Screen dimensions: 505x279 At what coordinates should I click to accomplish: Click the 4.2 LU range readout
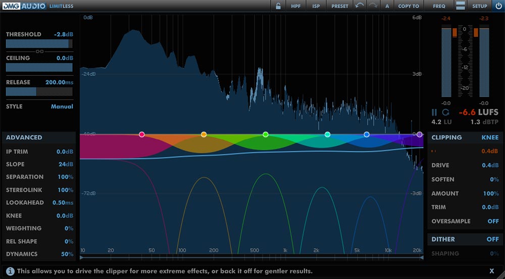pyautogui.click(x=441, y=122)
